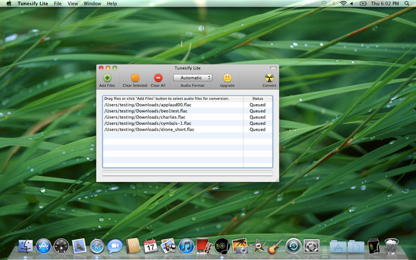Open Mail from the dock
This screenshot has height=260, width=416.
79,246
